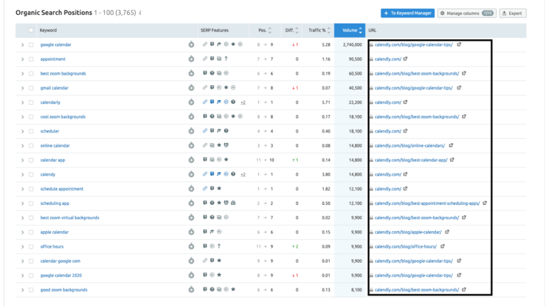Tick the checkbox for best zoom backgrounds
Viewport: 545px width, 306px height.
(31, 73)
